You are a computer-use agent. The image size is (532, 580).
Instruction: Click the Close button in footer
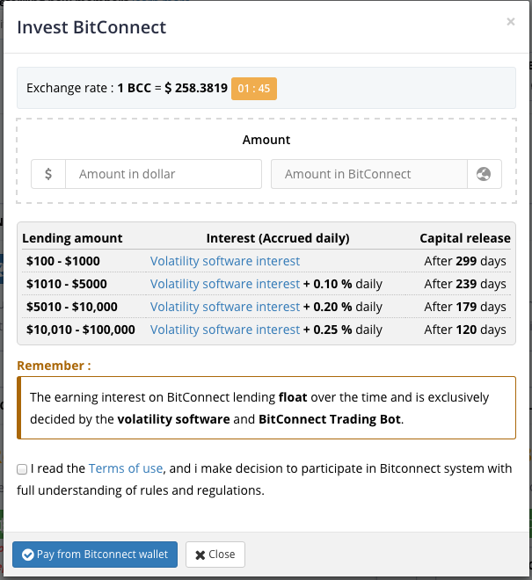pyautogui.click(x=215, y=555)
